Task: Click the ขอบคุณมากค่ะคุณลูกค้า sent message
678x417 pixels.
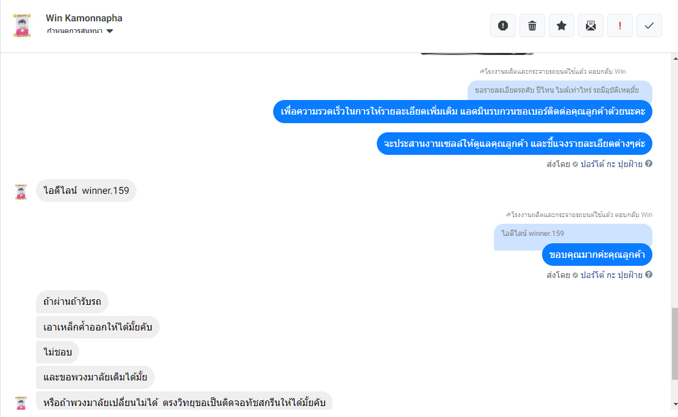Action: 597,255
